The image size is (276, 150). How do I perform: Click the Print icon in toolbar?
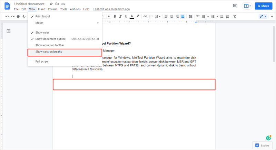[x=18, y=16]
